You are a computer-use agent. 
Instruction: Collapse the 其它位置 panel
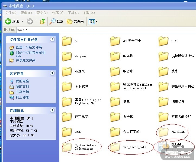click(x=52, y=73)
